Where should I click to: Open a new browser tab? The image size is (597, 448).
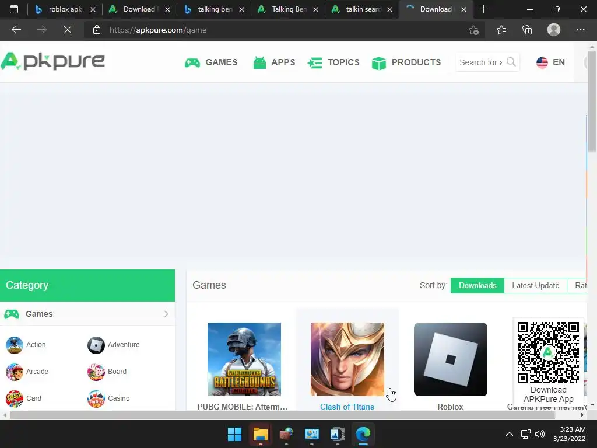[x=483, y=9]
